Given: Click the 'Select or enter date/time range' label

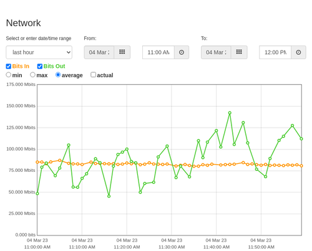Looking at the screenshot, I should point(39,39).
